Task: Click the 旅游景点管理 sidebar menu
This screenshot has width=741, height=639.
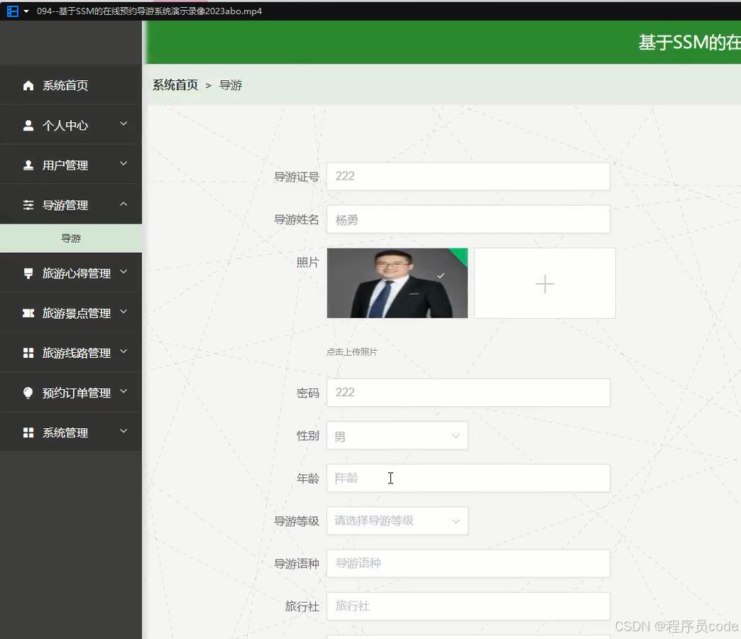Action: [71, 313]
